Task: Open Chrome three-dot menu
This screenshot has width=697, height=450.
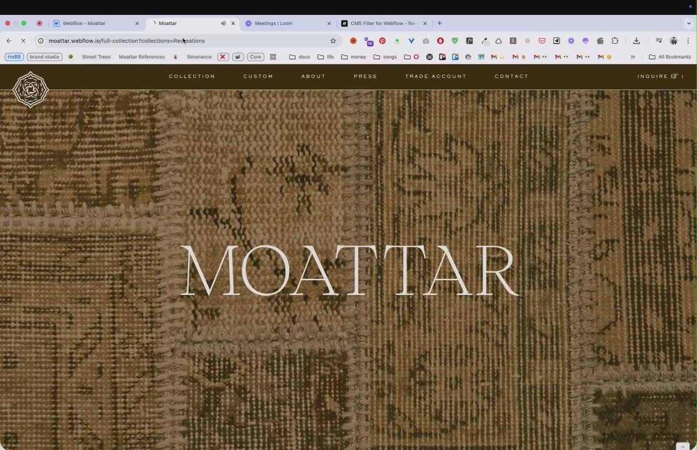Action: (688, 41)
